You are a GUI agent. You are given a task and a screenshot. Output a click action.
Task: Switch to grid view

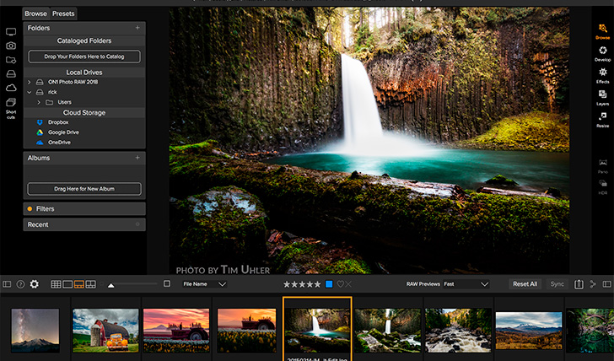pyautogui.click(x=56, y=284)
